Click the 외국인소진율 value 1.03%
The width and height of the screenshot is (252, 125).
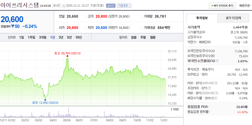[243, 61]
